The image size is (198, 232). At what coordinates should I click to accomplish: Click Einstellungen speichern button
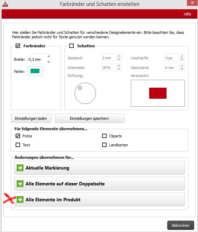(90, 118)
